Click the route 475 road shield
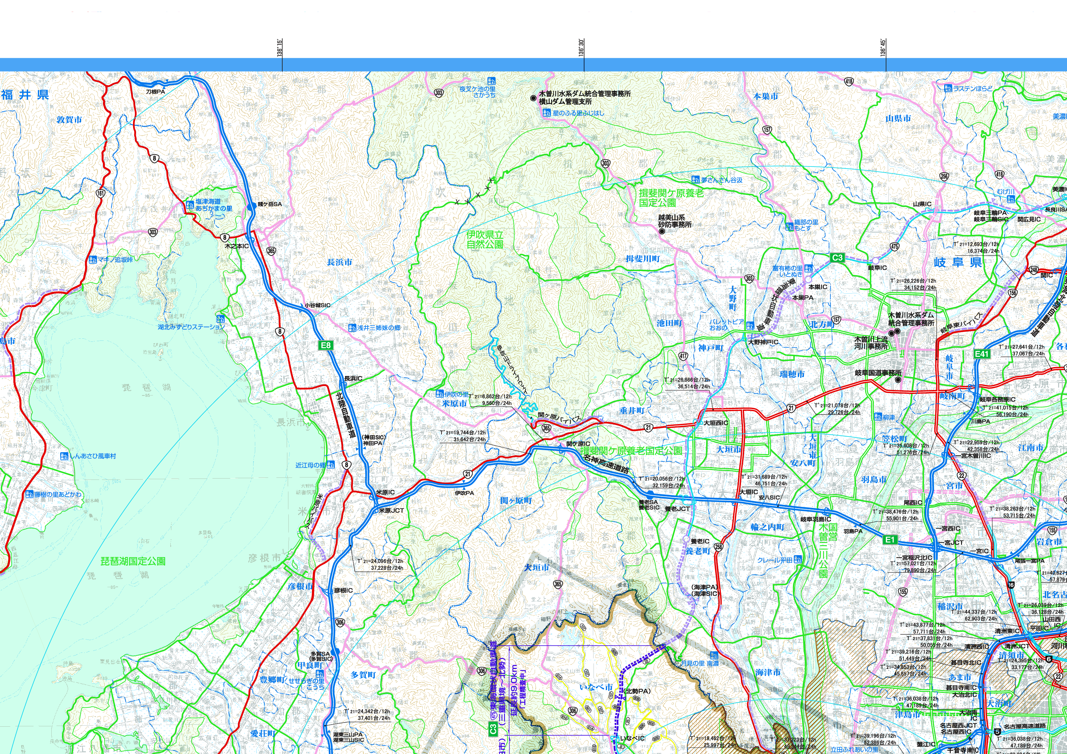The image size is (1067, 754). tap(894, 246)
